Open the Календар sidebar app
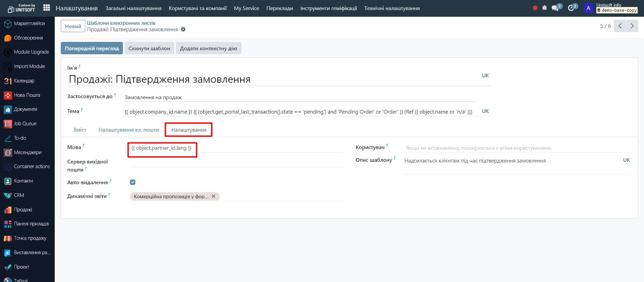Viewport: 644px width, 282px height. (24, 81)
